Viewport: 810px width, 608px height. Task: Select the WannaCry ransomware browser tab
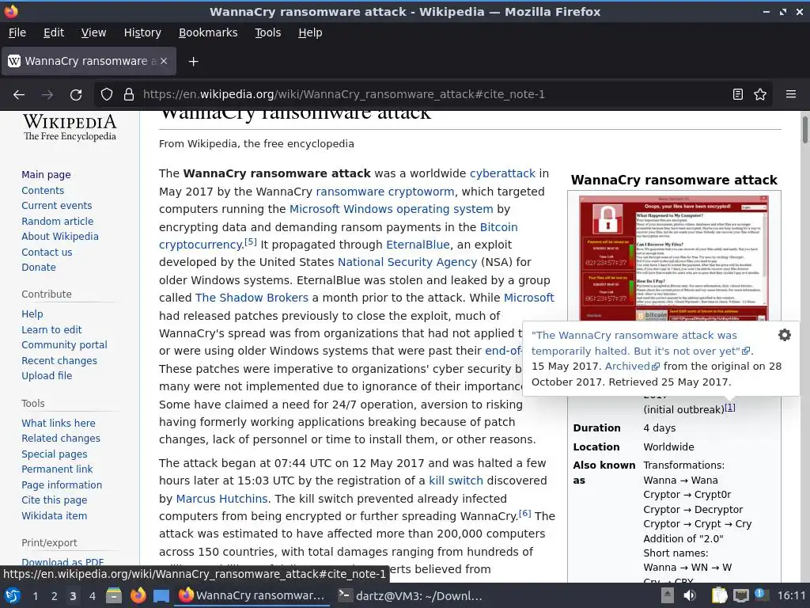click(x=89, y=61)
